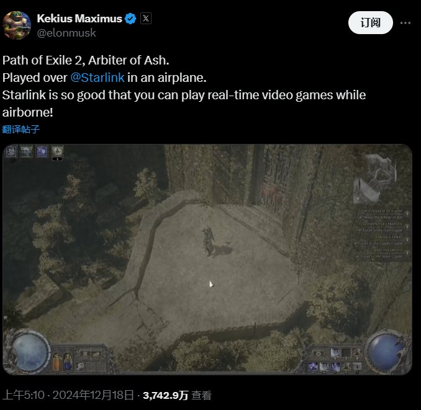
Task: Open the Path of Exile 2 video thumbnail
Action: [x=207, y=259]
